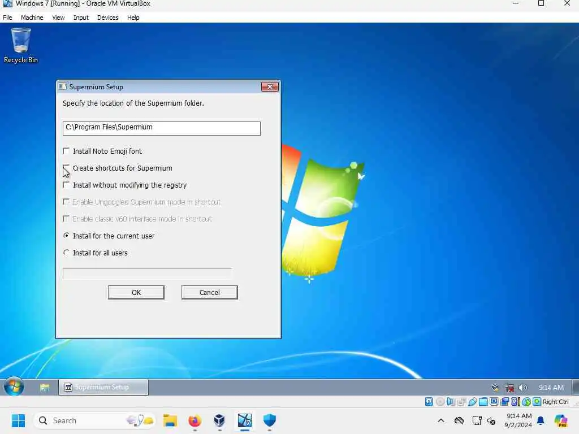Open VirtualBox Manager on host taskbar
The height and width of the screenshot is (434, 579).
(x=219, y=420)
